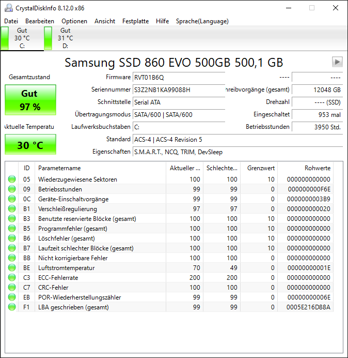Click the Grenzwert column header
This screenshot has height=358, width=348.
pyautogui.click(x=259, y=168)
